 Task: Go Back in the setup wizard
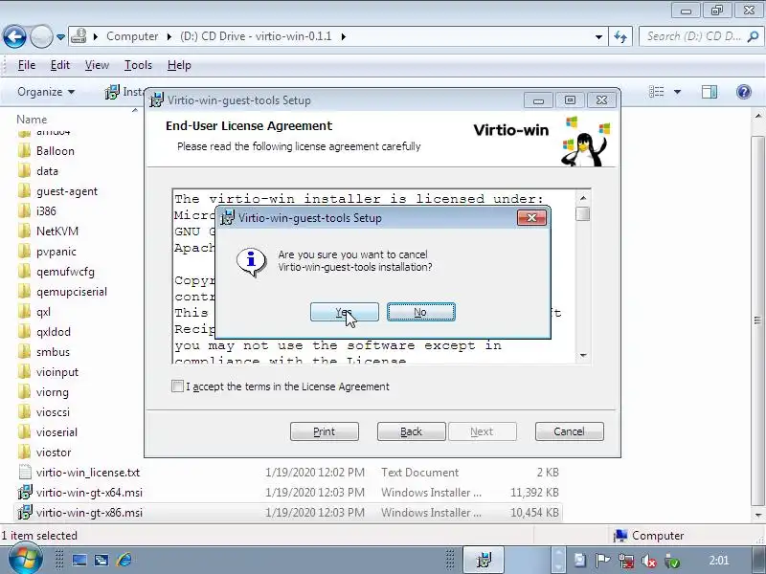(x=412, y=431)
